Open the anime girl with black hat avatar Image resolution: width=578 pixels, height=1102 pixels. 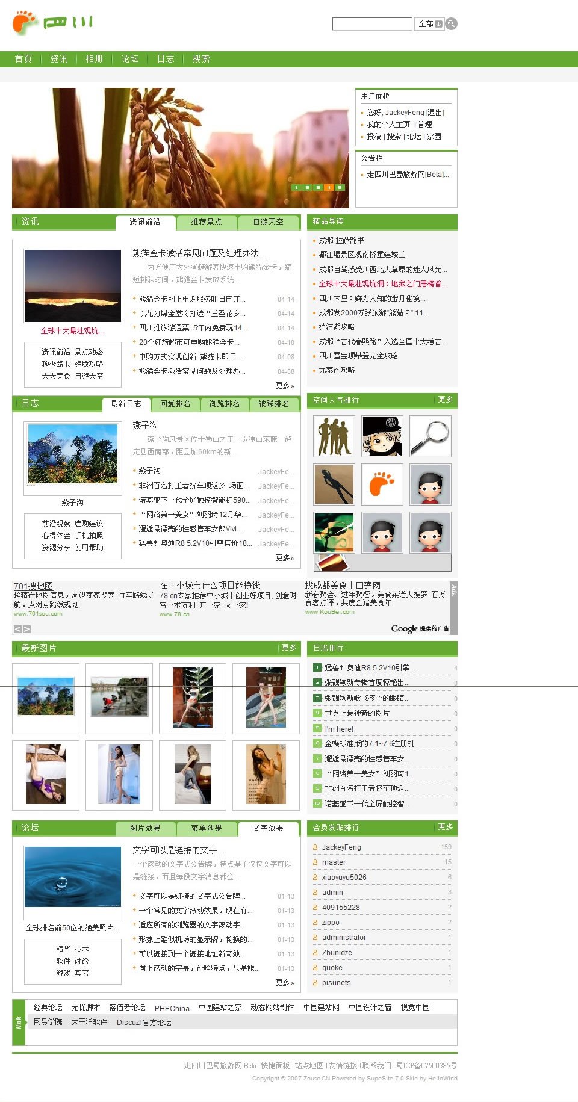(382, 436)
